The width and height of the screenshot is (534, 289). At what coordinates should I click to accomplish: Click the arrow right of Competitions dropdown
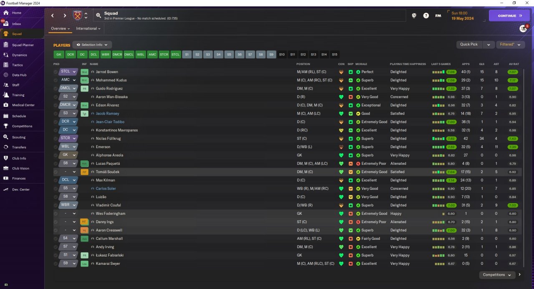click(x=520, y=275)
